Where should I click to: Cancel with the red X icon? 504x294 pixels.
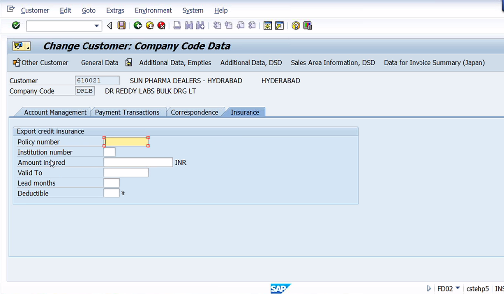point(162,26)
